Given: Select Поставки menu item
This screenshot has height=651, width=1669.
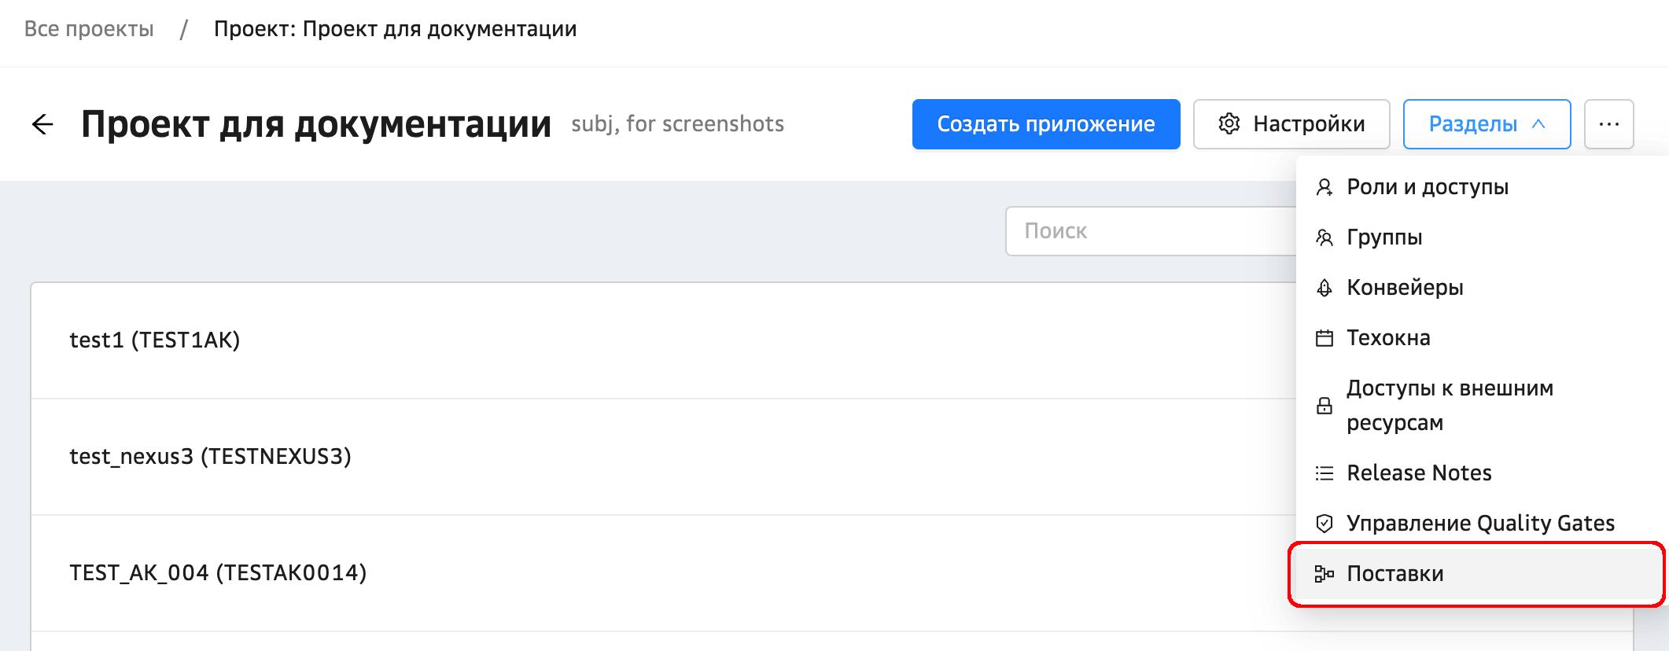Looking at the screenshot, I should (x=1395, y=574).
